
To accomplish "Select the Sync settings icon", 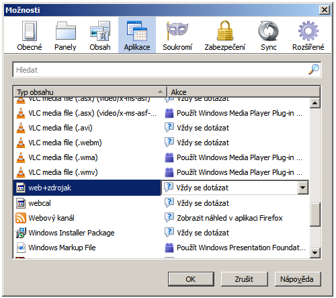I will tap(268, 35).
